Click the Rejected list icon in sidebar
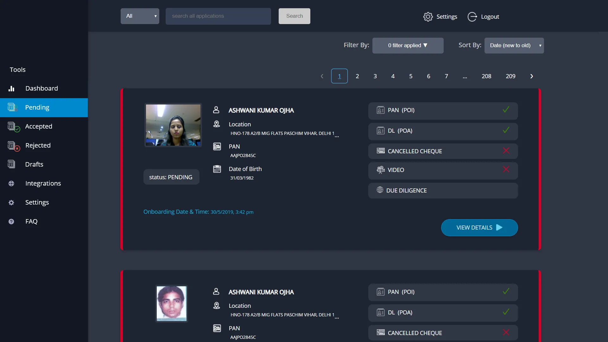The height and width of the screenshot is (342, 608). [x=13, y=146]
